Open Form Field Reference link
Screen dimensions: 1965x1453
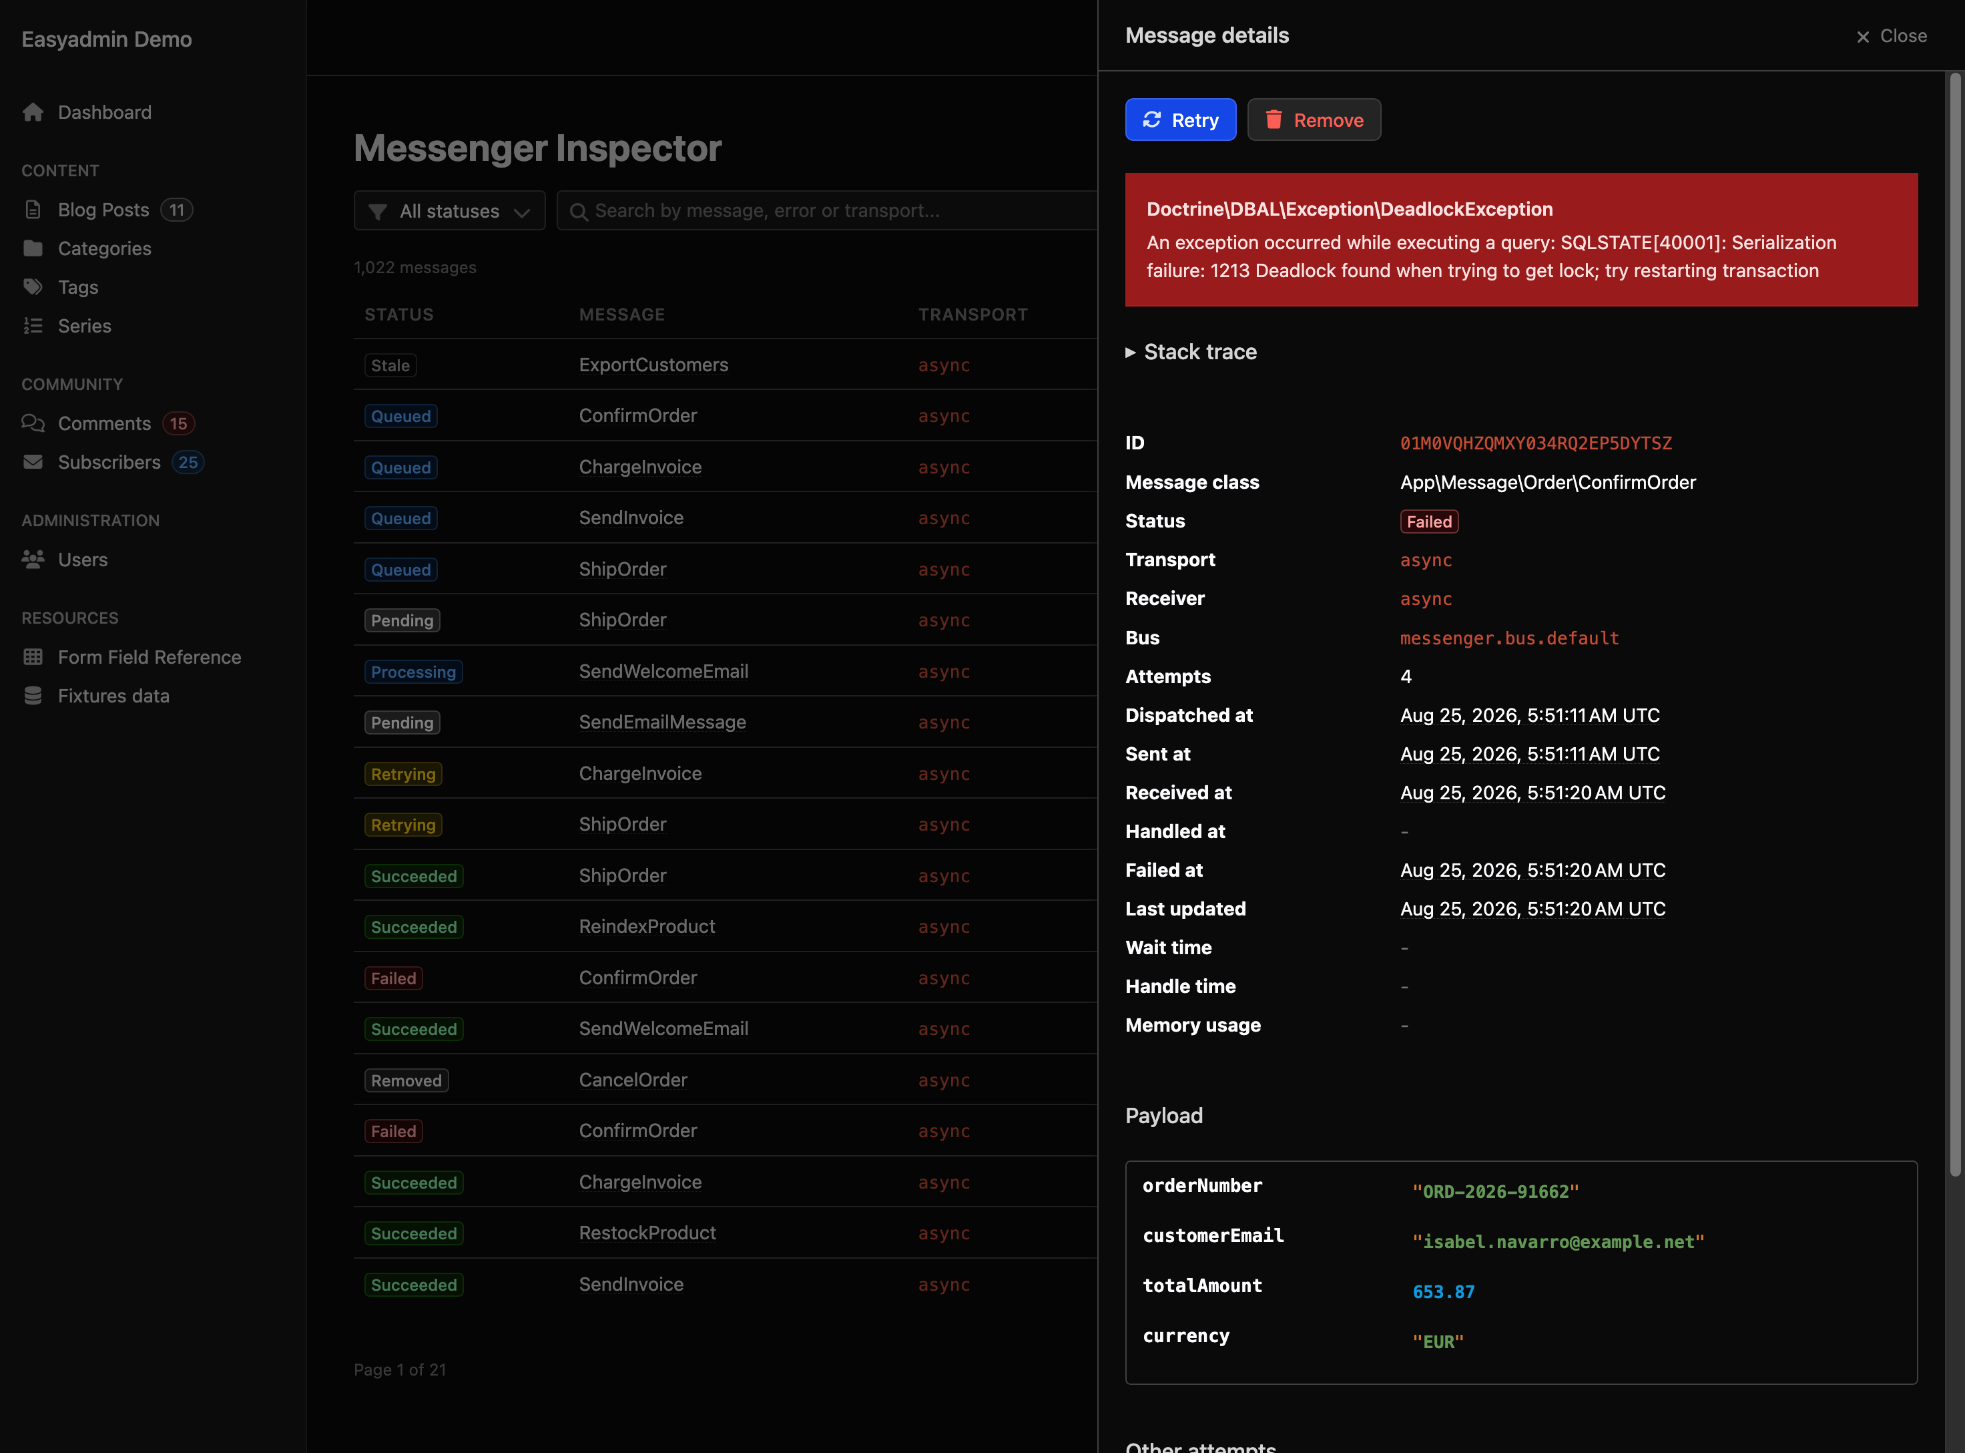[150, 657]
